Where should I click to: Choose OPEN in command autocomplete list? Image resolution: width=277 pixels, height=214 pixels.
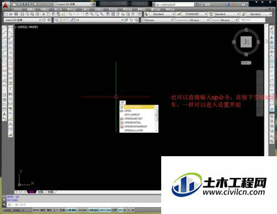[137, 111]
